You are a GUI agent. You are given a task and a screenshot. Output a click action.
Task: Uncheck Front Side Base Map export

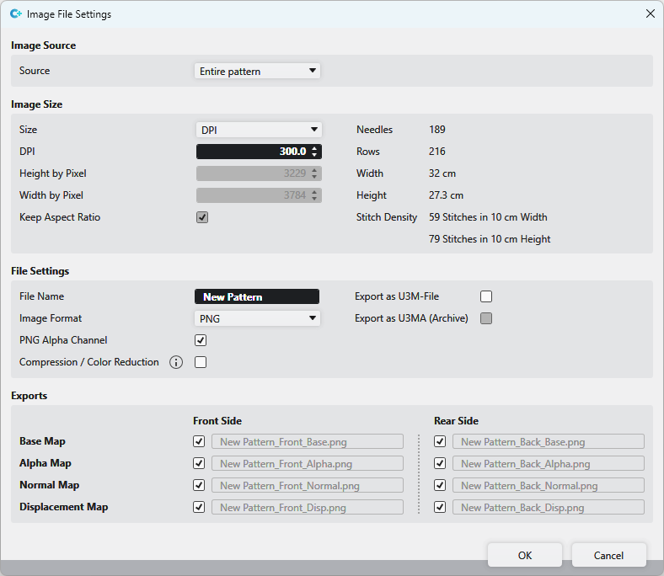(x=199, y=441)
